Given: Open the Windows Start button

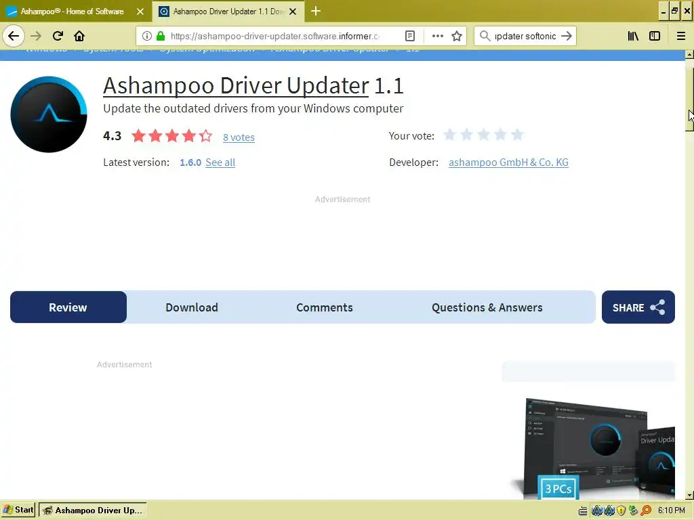Looking at the screenshot, I should pyautogui.click(x=18, y=511).
